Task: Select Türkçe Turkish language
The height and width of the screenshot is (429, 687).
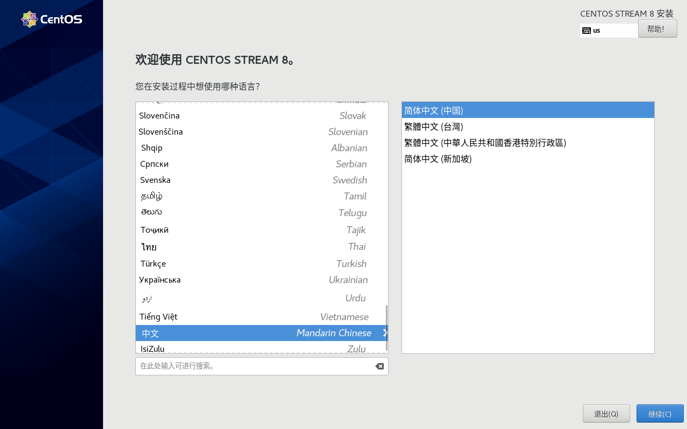Action: click(x=261, y=264)
